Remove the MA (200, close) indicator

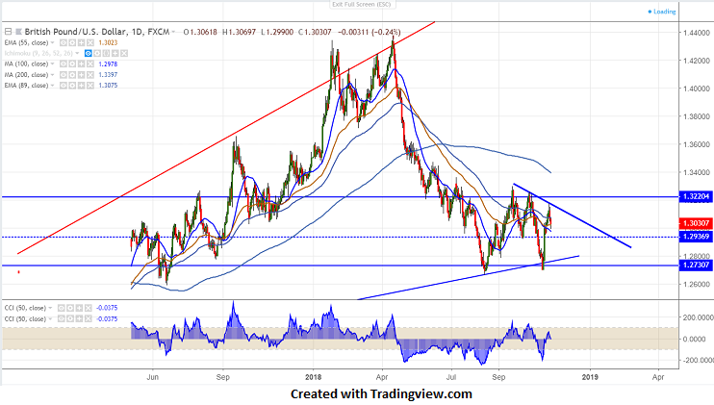[90, 75]
